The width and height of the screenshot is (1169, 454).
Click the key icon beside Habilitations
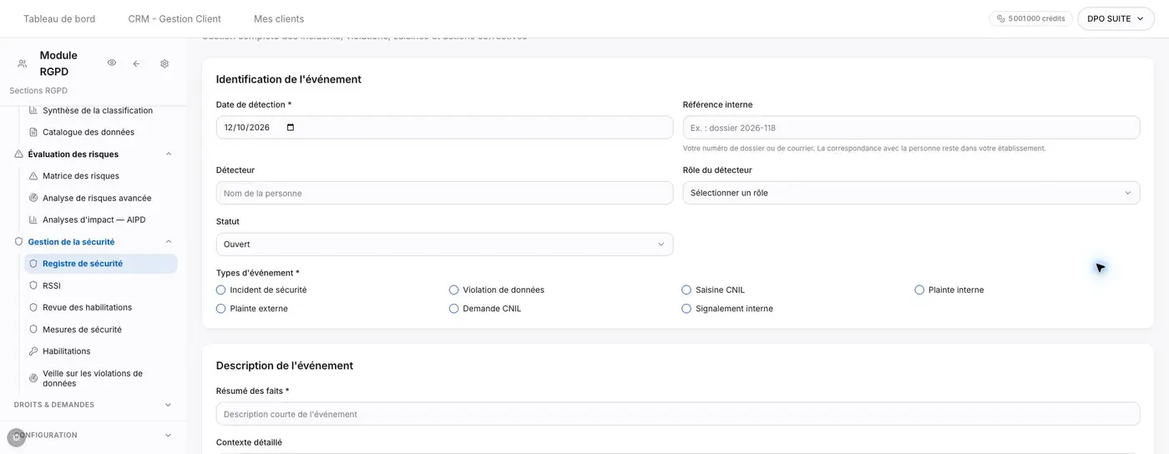coord(33,351)
